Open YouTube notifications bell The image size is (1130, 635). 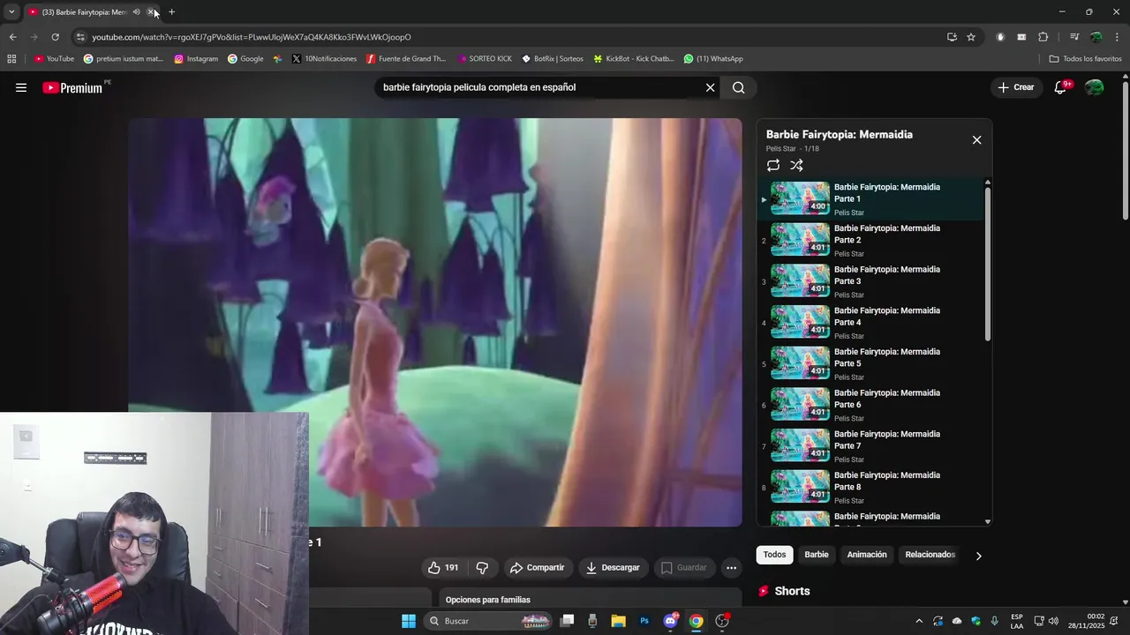tap(1061, 87)
